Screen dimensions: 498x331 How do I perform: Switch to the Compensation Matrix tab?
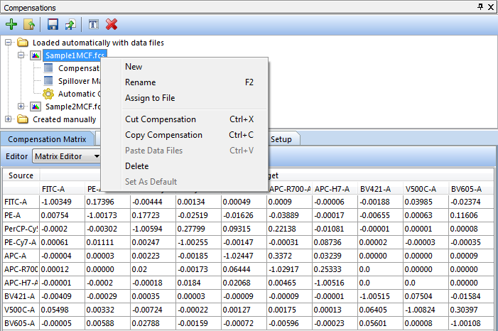(47, 139)
